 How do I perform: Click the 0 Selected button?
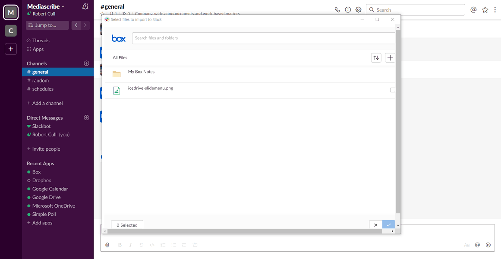point(127,225)
